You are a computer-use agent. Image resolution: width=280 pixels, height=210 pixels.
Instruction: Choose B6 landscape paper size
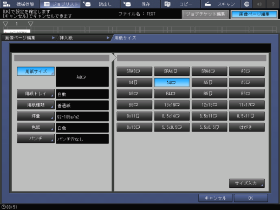[134, 105]
